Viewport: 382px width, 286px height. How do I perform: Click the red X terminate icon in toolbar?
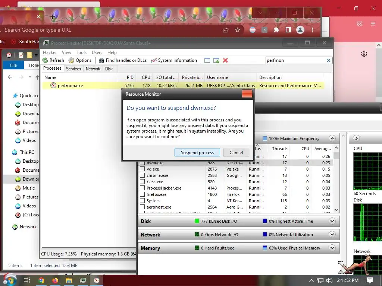click(x=225, y=60)
